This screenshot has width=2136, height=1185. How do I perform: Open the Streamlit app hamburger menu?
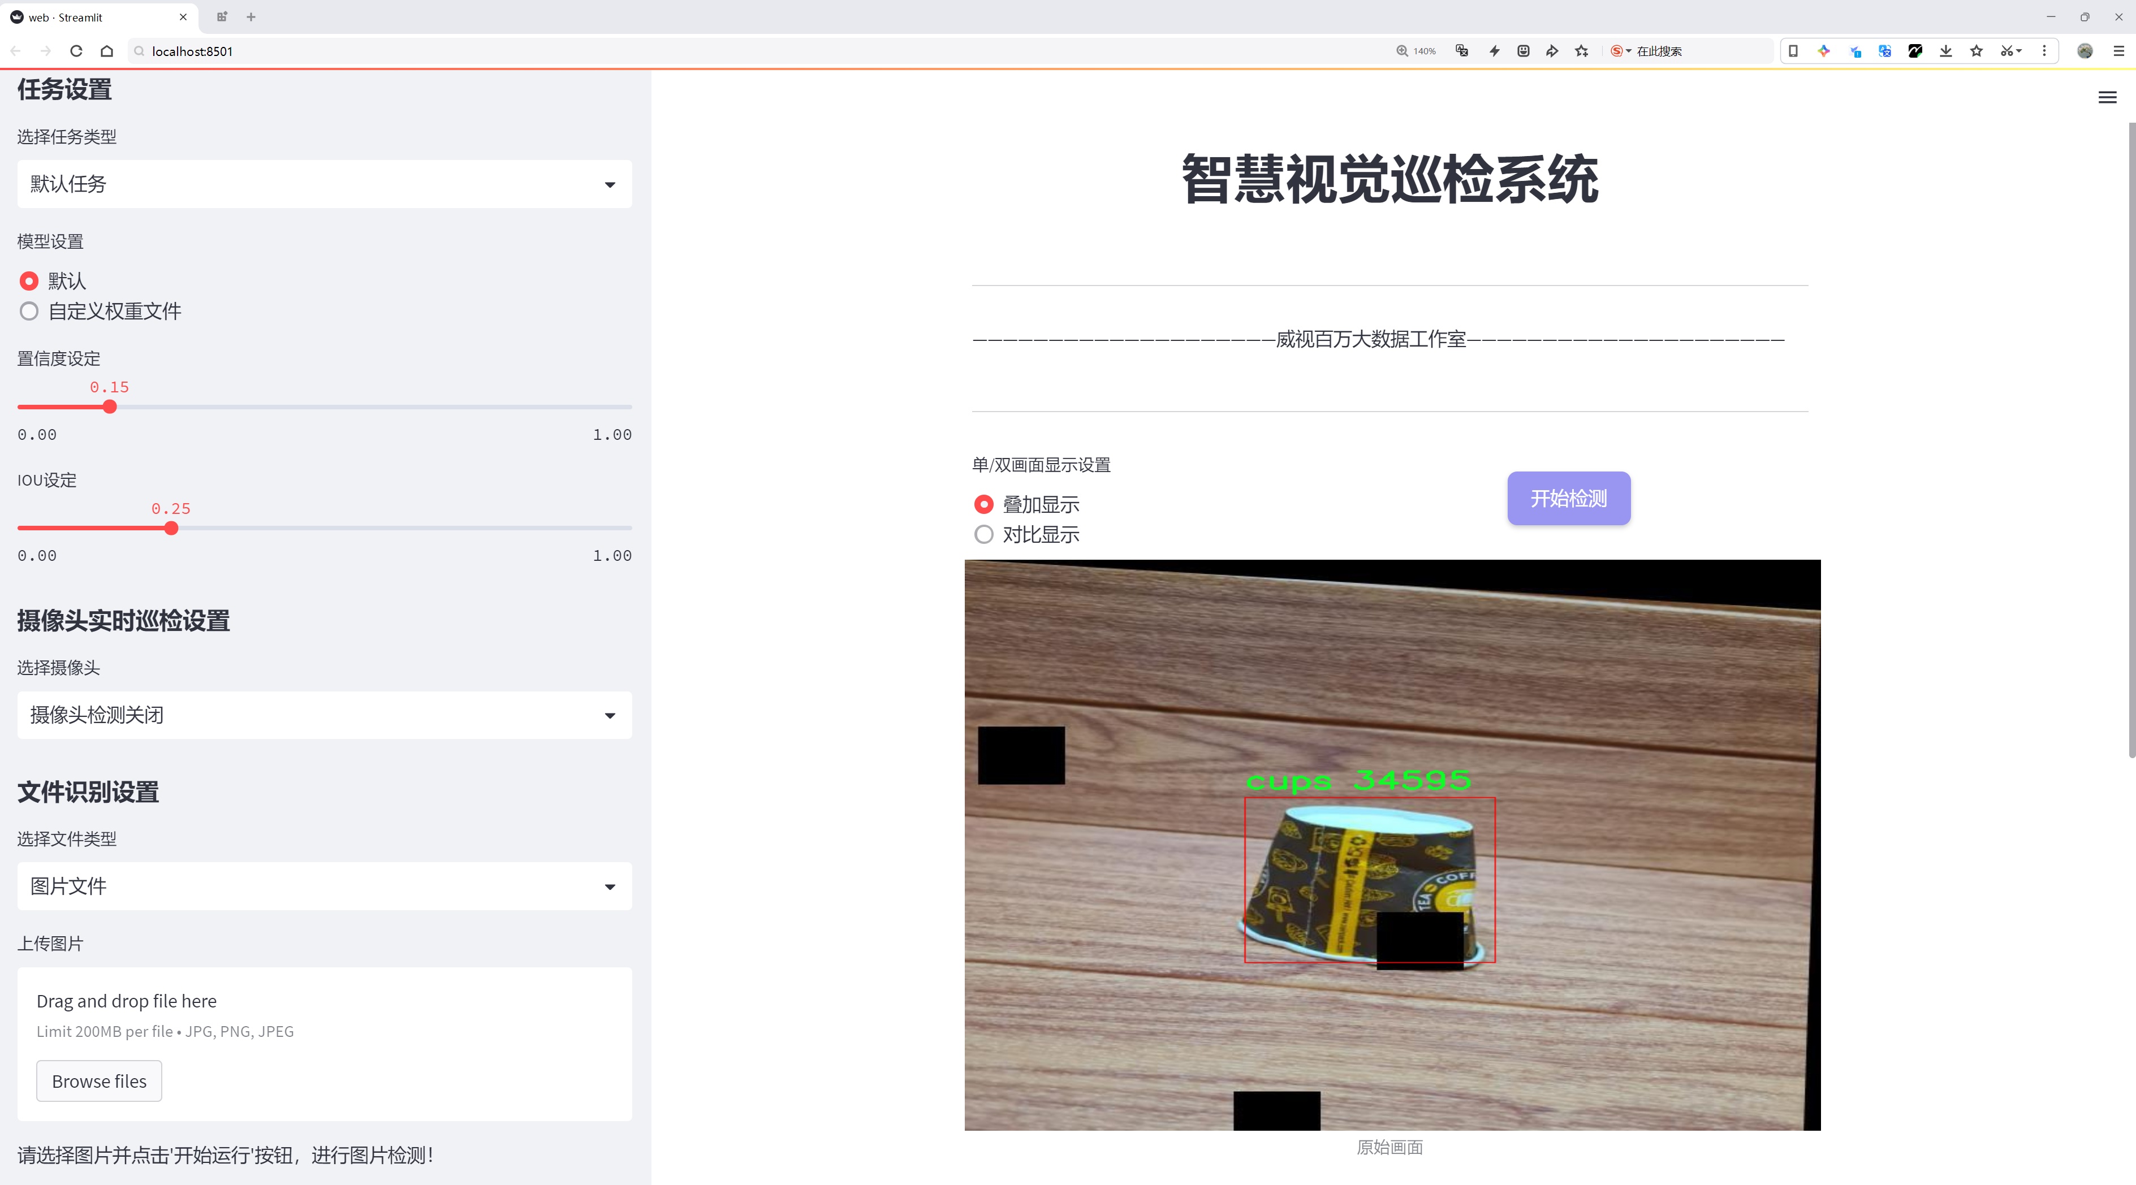click(2107, 98)
